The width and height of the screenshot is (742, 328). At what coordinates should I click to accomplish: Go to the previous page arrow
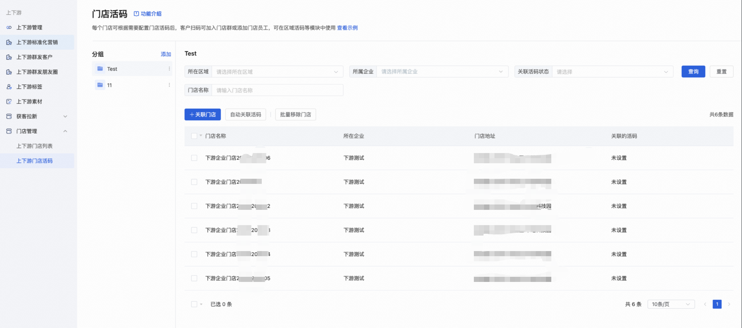pyautogui.click(x=705, y=304)
